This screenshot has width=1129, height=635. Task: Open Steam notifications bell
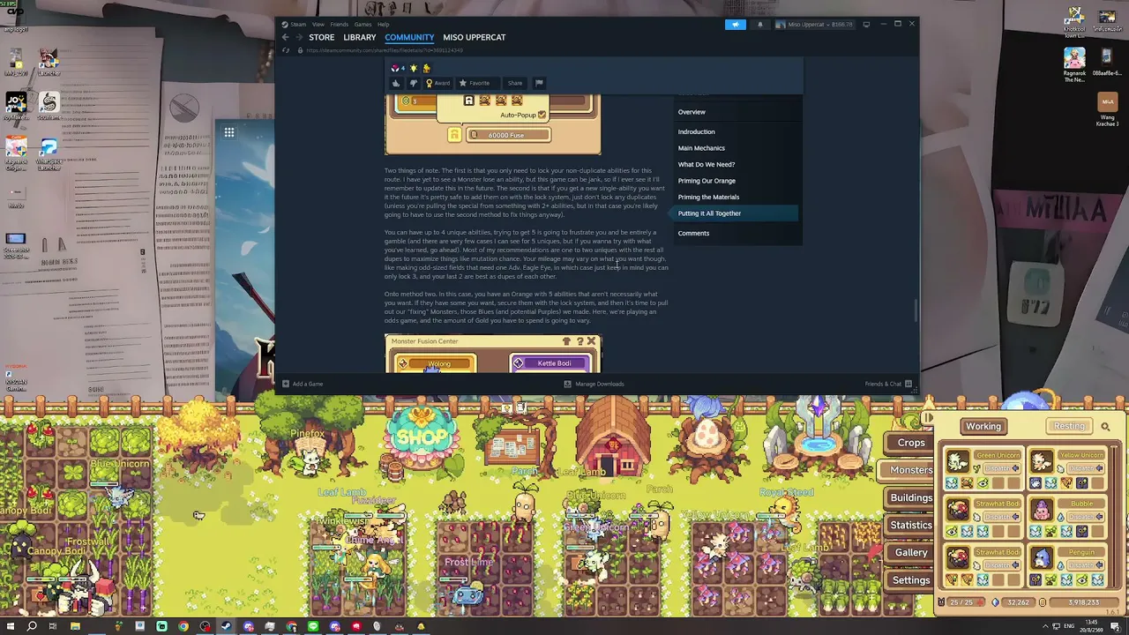pos(759,25)
